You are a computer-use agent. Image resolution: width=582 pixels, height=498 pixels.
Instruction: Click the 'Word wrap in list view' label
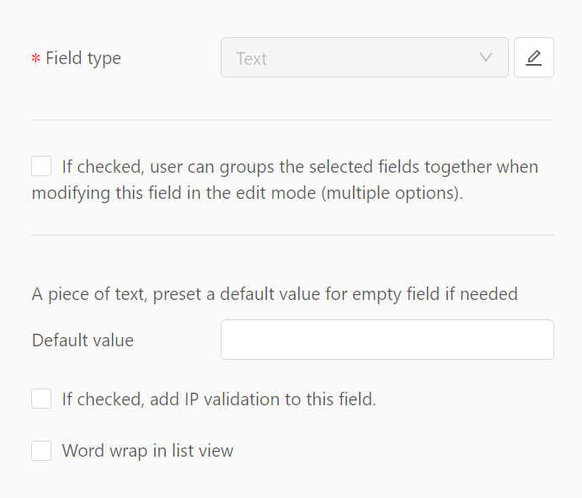click(147, 451)
